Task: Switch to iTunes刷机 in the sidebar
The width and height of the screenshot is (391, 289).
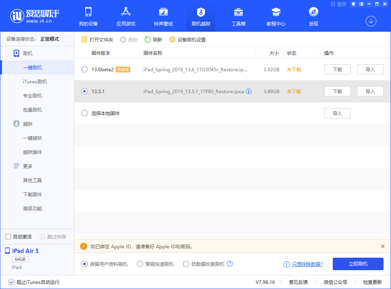Action: point(35,81)
